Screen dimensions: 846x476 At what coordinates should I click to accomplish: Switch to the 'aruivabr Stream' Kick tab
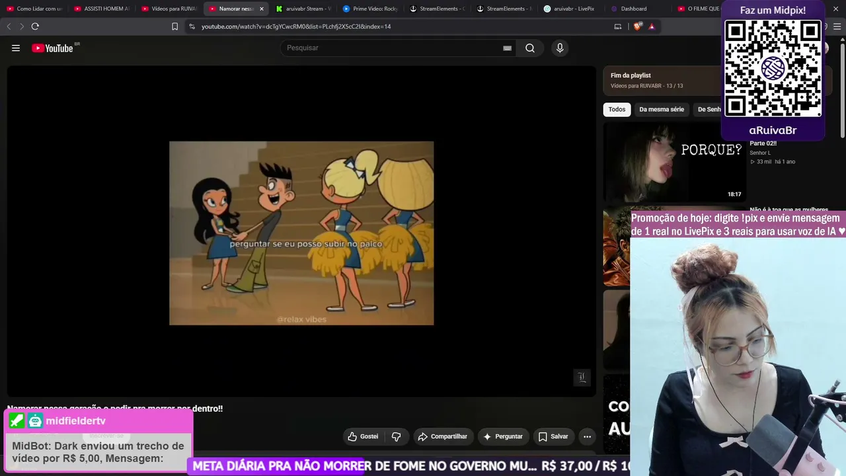point(304,9)
